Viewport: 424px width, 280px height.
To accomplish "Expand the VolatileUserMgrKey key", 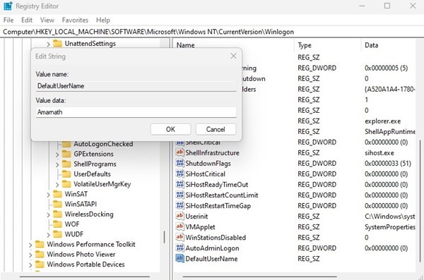I will [57, 184].
